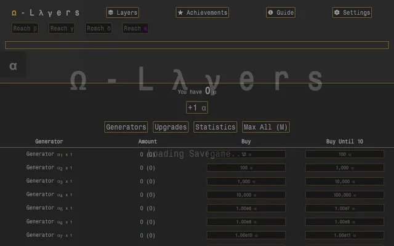Click the Generator column header
This screenshot has height=246, width=394.
pos(49,141)
